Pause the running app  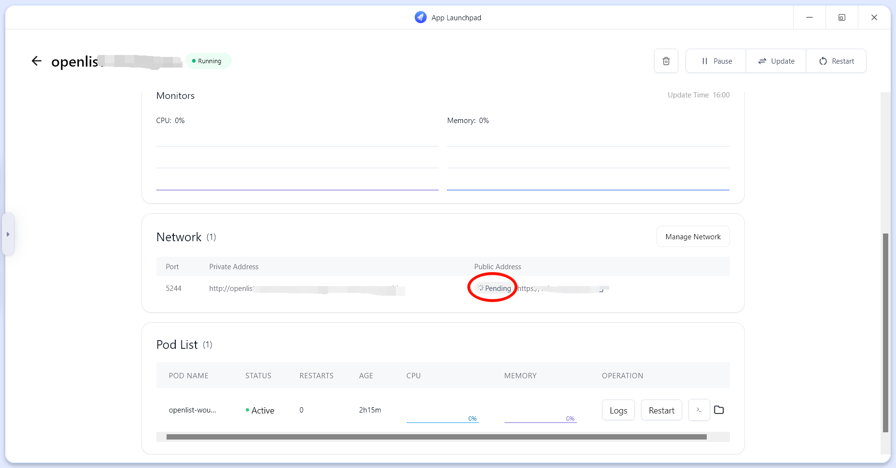pos(716,61)
